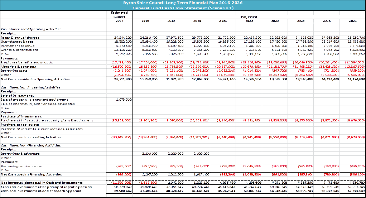
Task: Click 2018 end-of-period cash value 37,381,642
Action: 149,191
